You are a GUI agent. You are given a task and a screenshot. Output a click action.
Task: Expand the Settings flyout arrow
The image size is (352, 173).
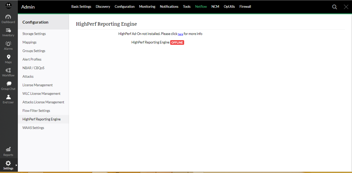[x=16, y=165]
